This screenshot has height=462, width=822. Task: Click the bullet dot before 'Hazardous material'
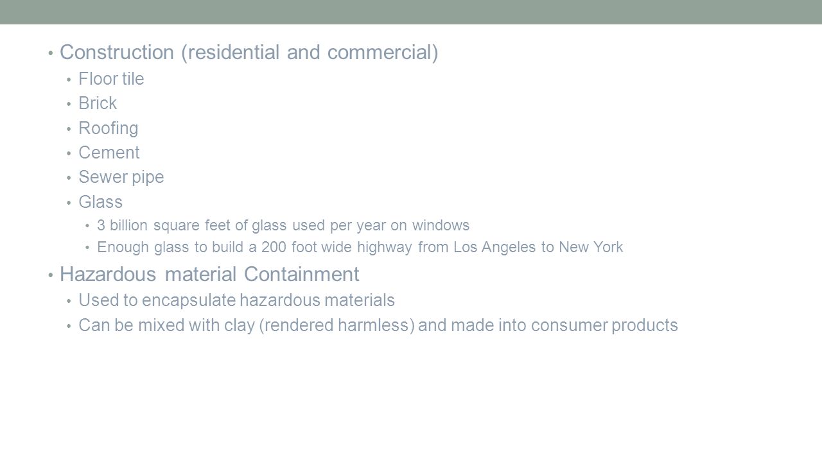[x=51, y=275]
